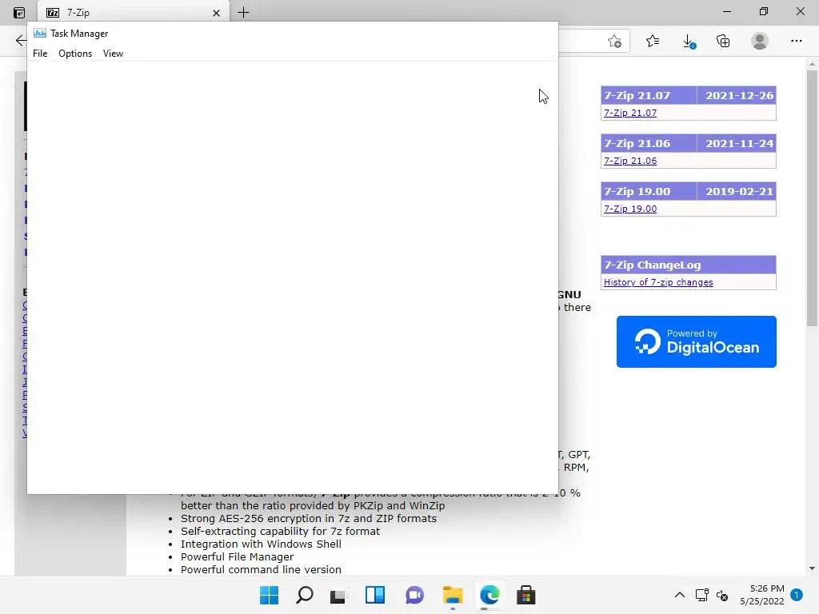Open History of 7-zip changes link
This screenshot has height=614, width=819.
[658, 282]
